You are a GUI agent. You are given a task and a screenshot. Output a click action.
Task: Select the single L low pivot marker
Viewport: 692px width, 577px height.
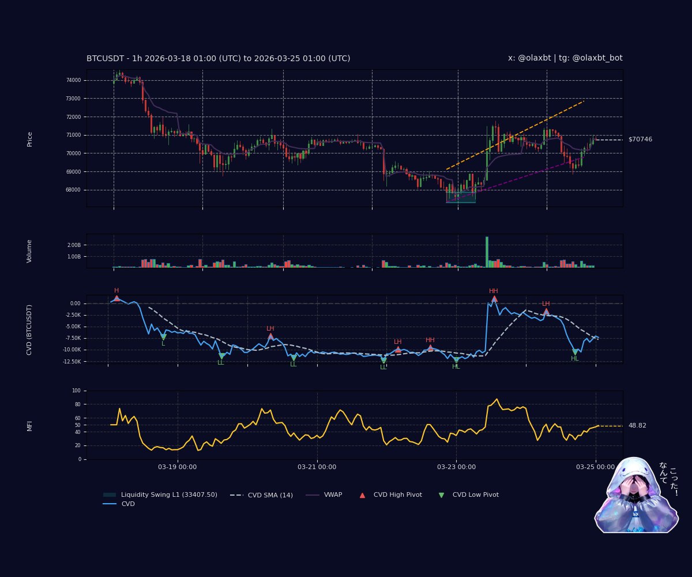[x=163, y=337]
